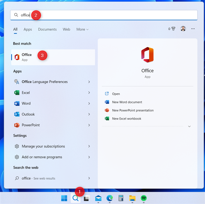Click the Excel icon in Apps list
Screen dimensions: 205x204
coord(17,93)
